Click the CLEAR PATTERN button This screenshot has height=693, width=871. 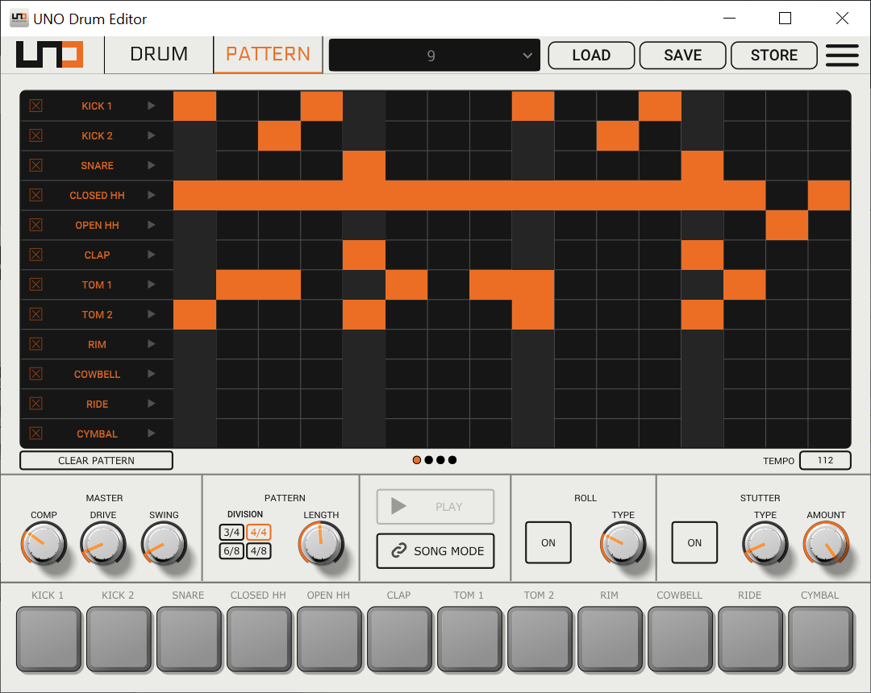(x=96, y=460)
